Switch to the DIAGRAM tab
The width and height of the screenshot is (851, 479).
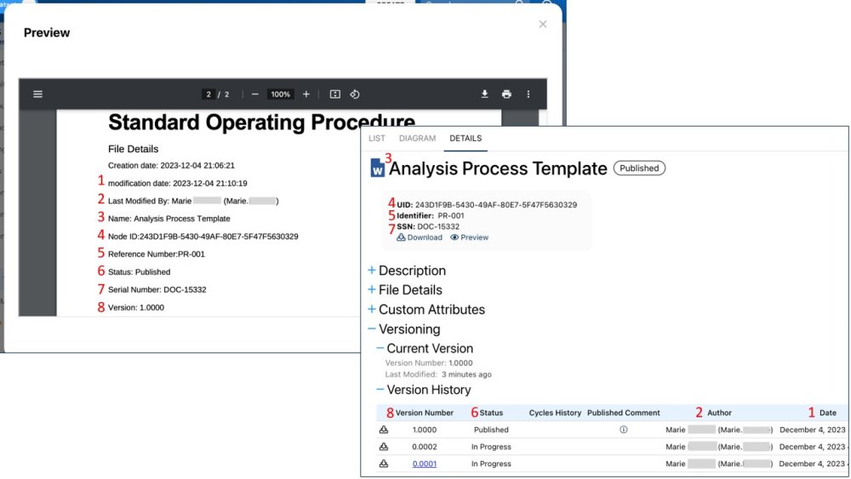click(417, 139)
